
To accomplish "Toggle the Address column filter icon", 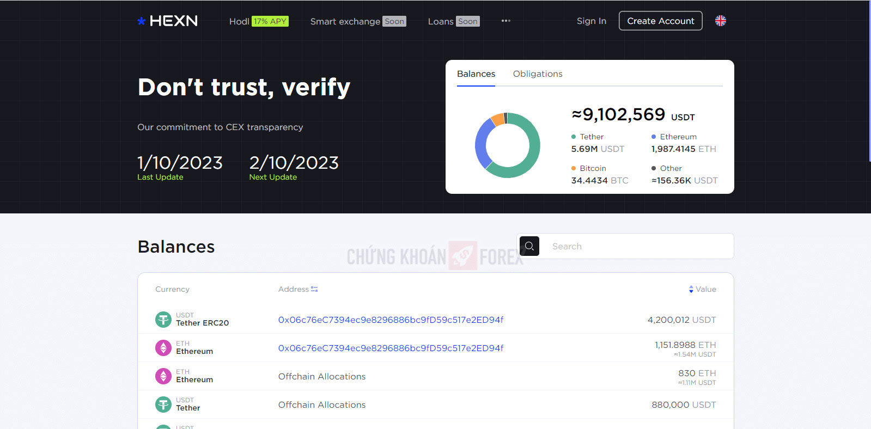I will (314, 289).
